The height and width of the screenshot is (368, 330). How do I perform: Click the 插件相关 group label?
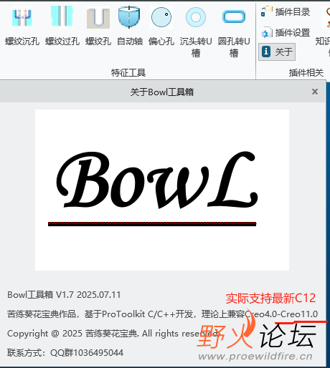point(306,72)
